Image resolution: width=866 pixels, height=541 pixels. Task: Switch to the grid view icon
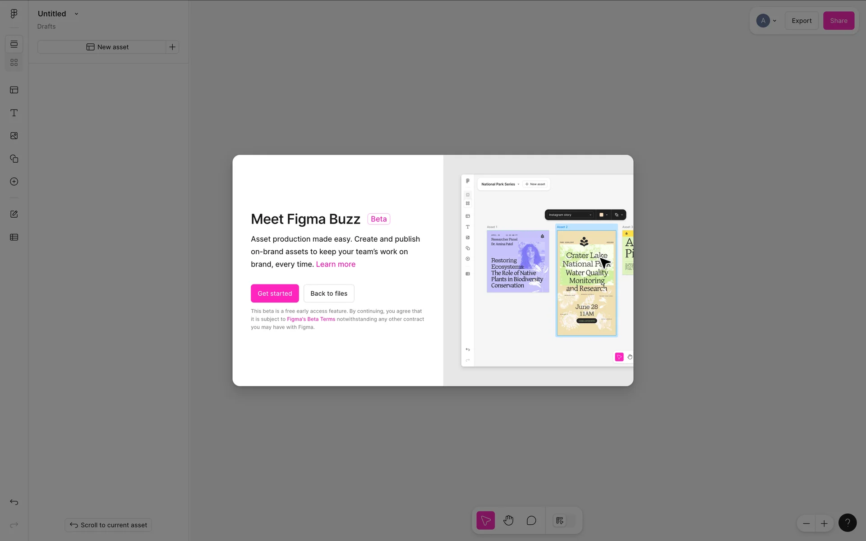click(14, 62)
